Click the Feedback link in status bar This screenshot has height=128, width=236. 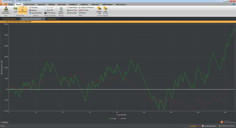click(193, 126)
